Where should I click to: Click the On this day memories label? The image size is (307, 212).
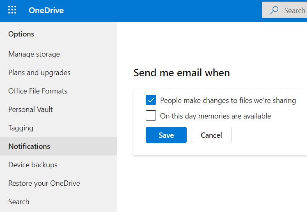(x=215, y=116)
